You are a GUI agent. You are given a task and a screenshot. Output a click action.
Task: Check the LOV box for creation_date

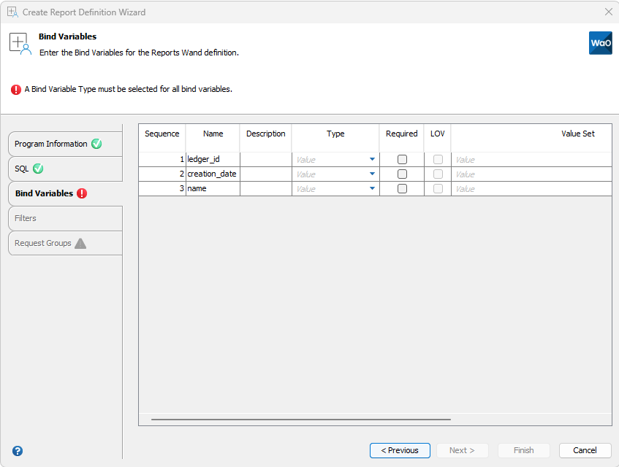tap(437, 174)
